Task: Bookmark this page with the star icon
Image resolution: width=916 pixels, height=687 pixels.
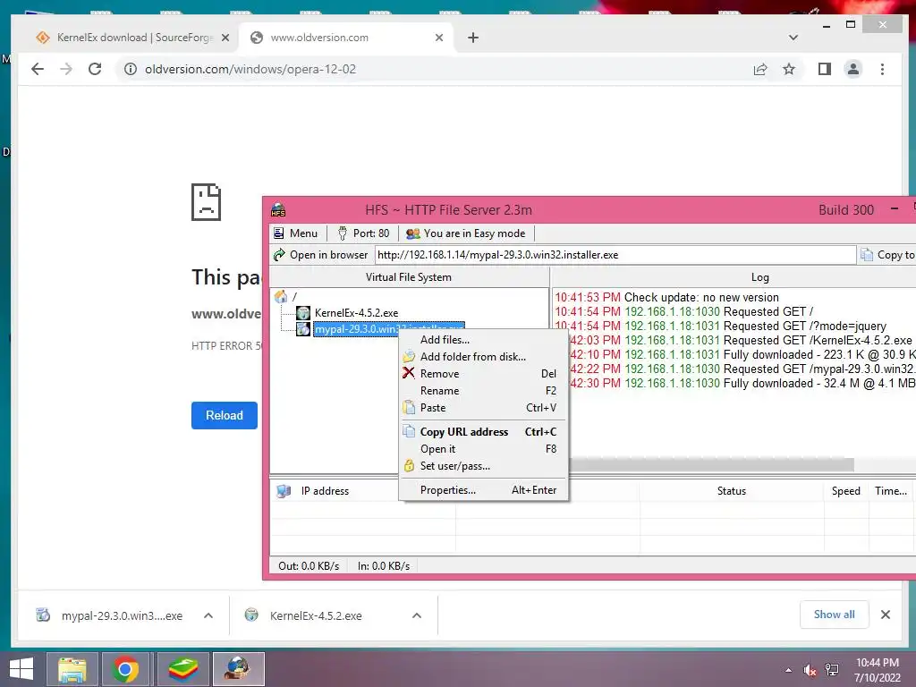Action: tap(789, 69)
